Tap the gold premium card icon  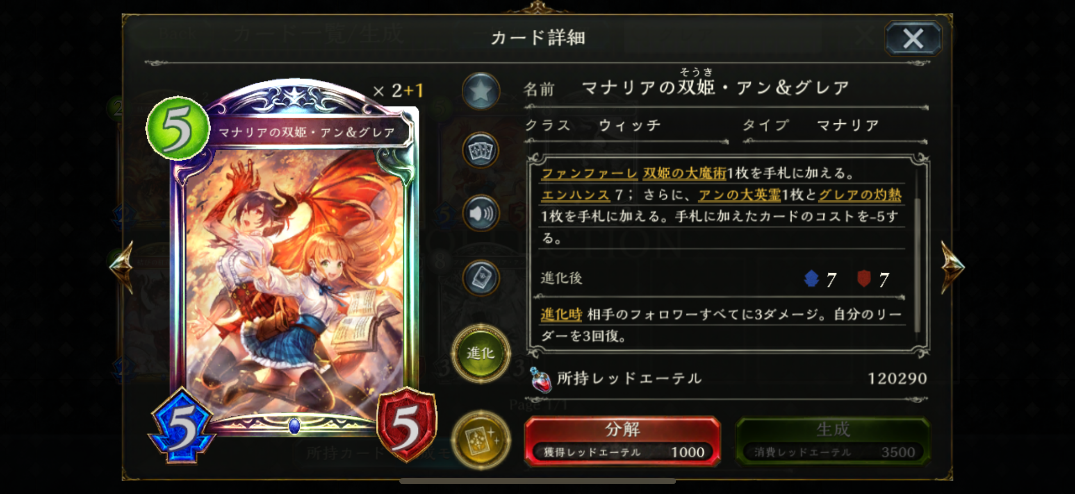pos(481,440)
